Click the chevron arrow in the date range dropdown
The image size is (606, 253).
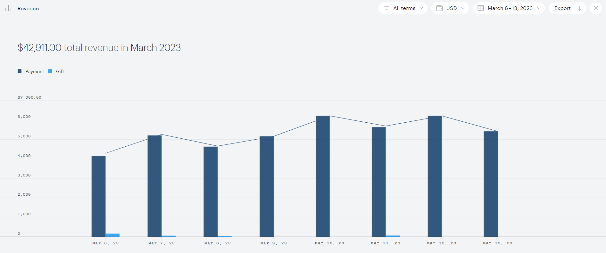(x=539, y=8)
